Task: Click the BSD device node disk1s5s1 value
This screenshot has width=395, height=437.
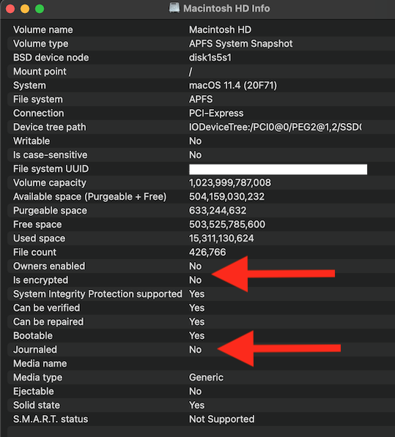Action: point(210,58)
